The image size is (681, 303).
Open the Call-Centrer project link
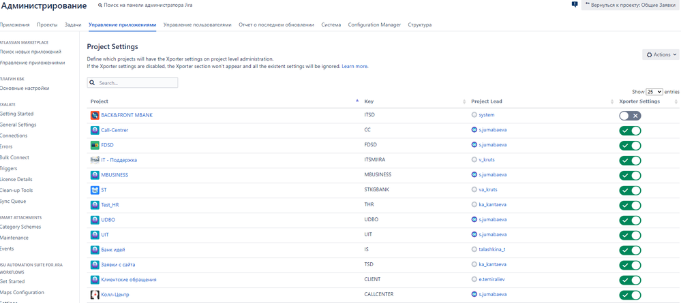click(x=115, y=130)
